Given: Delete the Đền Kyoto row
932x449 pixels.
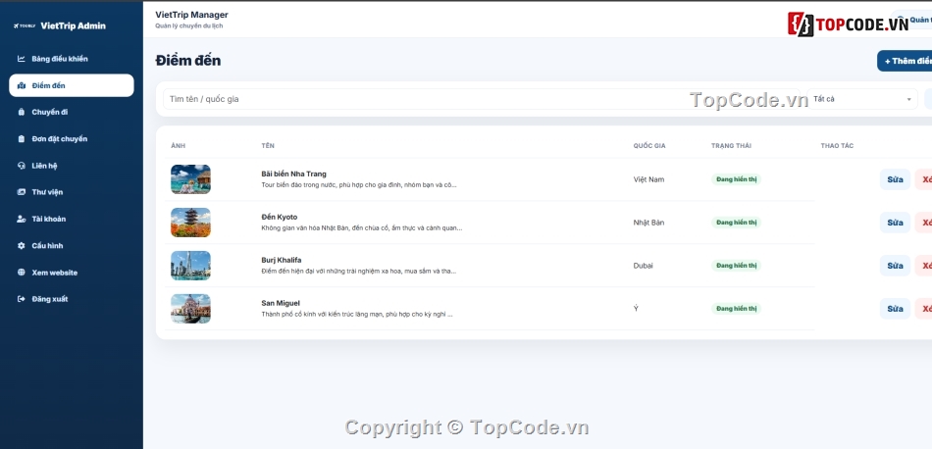Looking at the screenshot, I should [924, 223].
